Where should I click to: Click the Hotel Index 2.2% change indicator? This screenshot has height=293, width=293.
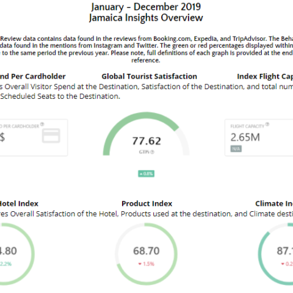(5, 264)
